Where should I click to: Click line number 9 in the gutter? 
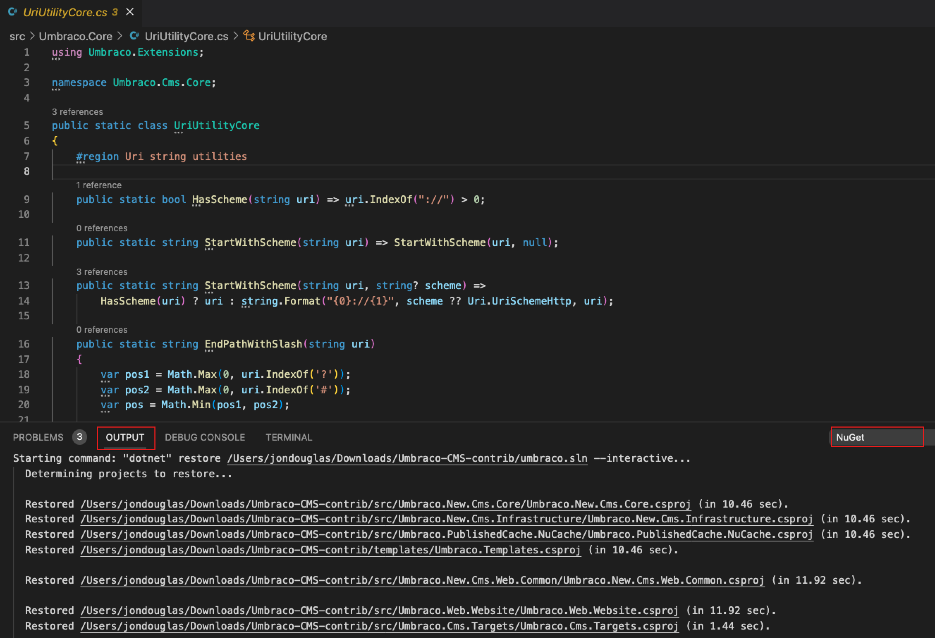[26, 199]
